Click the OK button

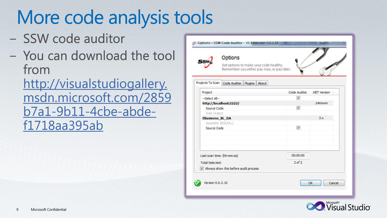click(x=311, y=183)
